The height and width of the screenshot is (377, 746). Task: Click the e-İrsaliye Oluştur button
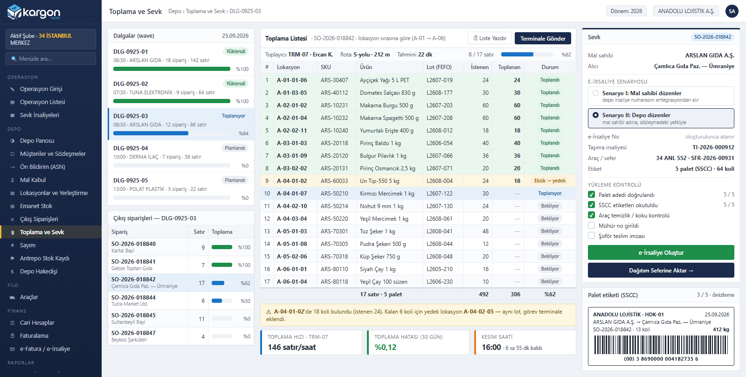click(x=661, y=252)
